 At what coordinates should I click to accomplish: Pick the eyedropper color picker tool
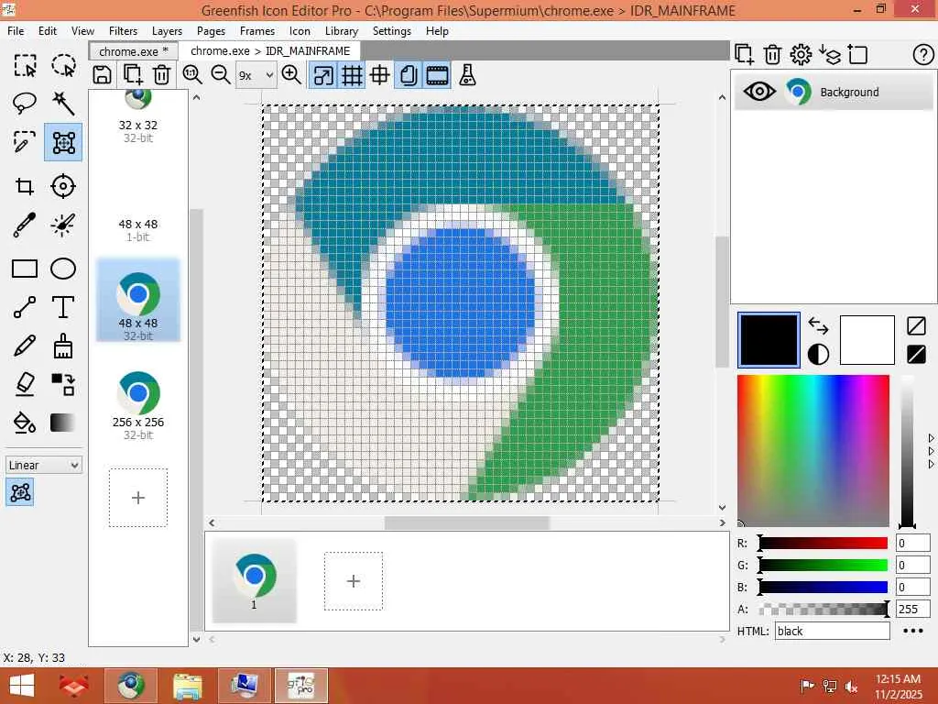point(25,225)
